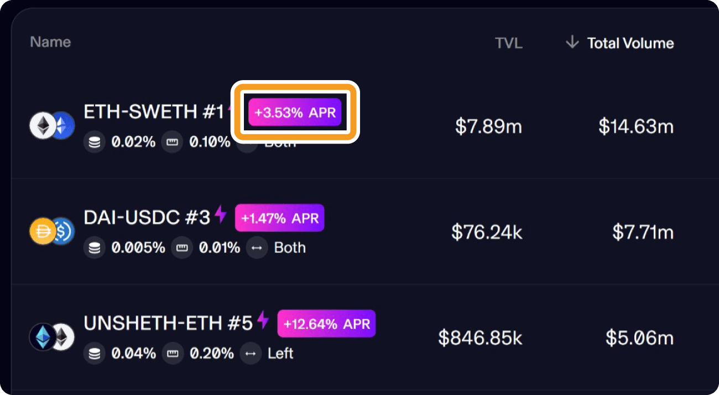Select the DAI-USDC #3 row's $76.24k TVL value
Image resolution: width=719 pixels, height=395 pixels.
pos(487,232)
